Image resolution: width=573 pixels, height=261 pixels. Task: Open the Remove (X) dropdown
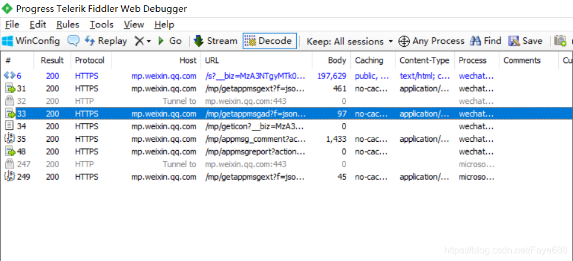142,41
